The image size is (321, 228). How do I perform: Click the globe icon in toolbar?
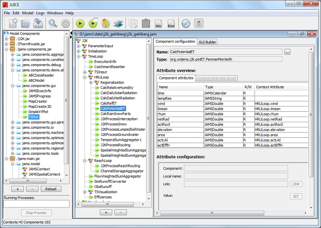tap(186, 23)
